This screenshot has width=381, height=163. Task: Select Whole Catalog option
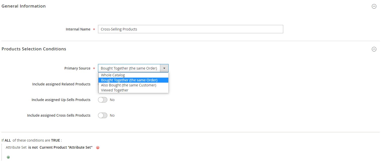click(113, 75)
